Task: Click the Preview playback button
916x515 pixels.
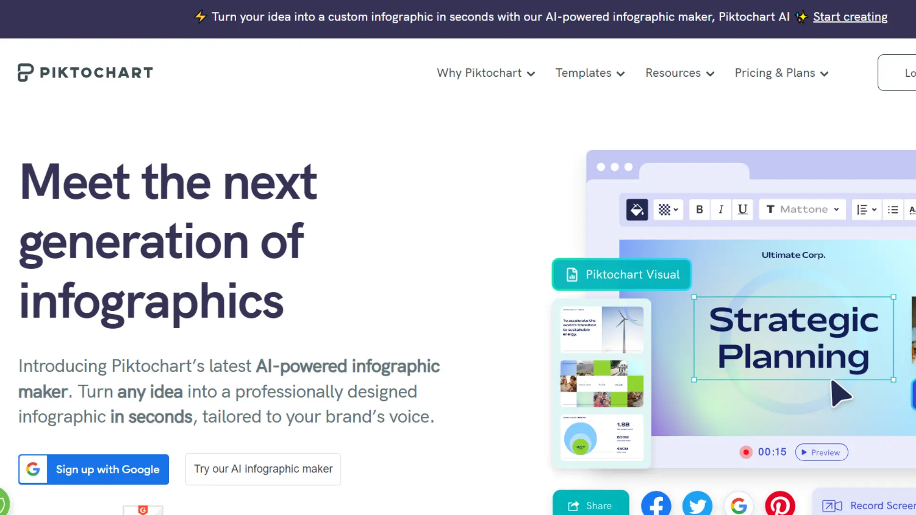Action: pos(822,452)
